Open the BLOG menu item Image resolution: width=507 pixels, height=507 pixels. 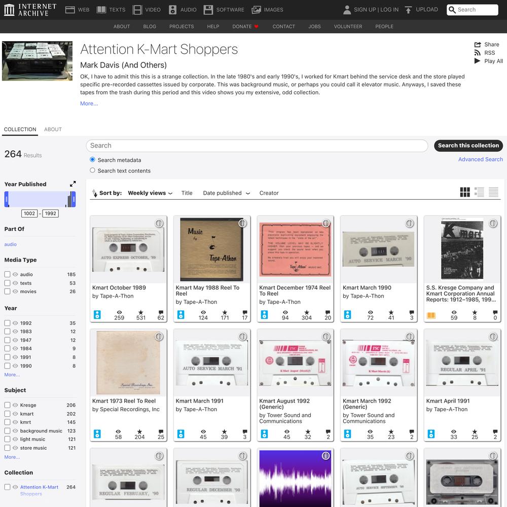[x=150, y=26]
